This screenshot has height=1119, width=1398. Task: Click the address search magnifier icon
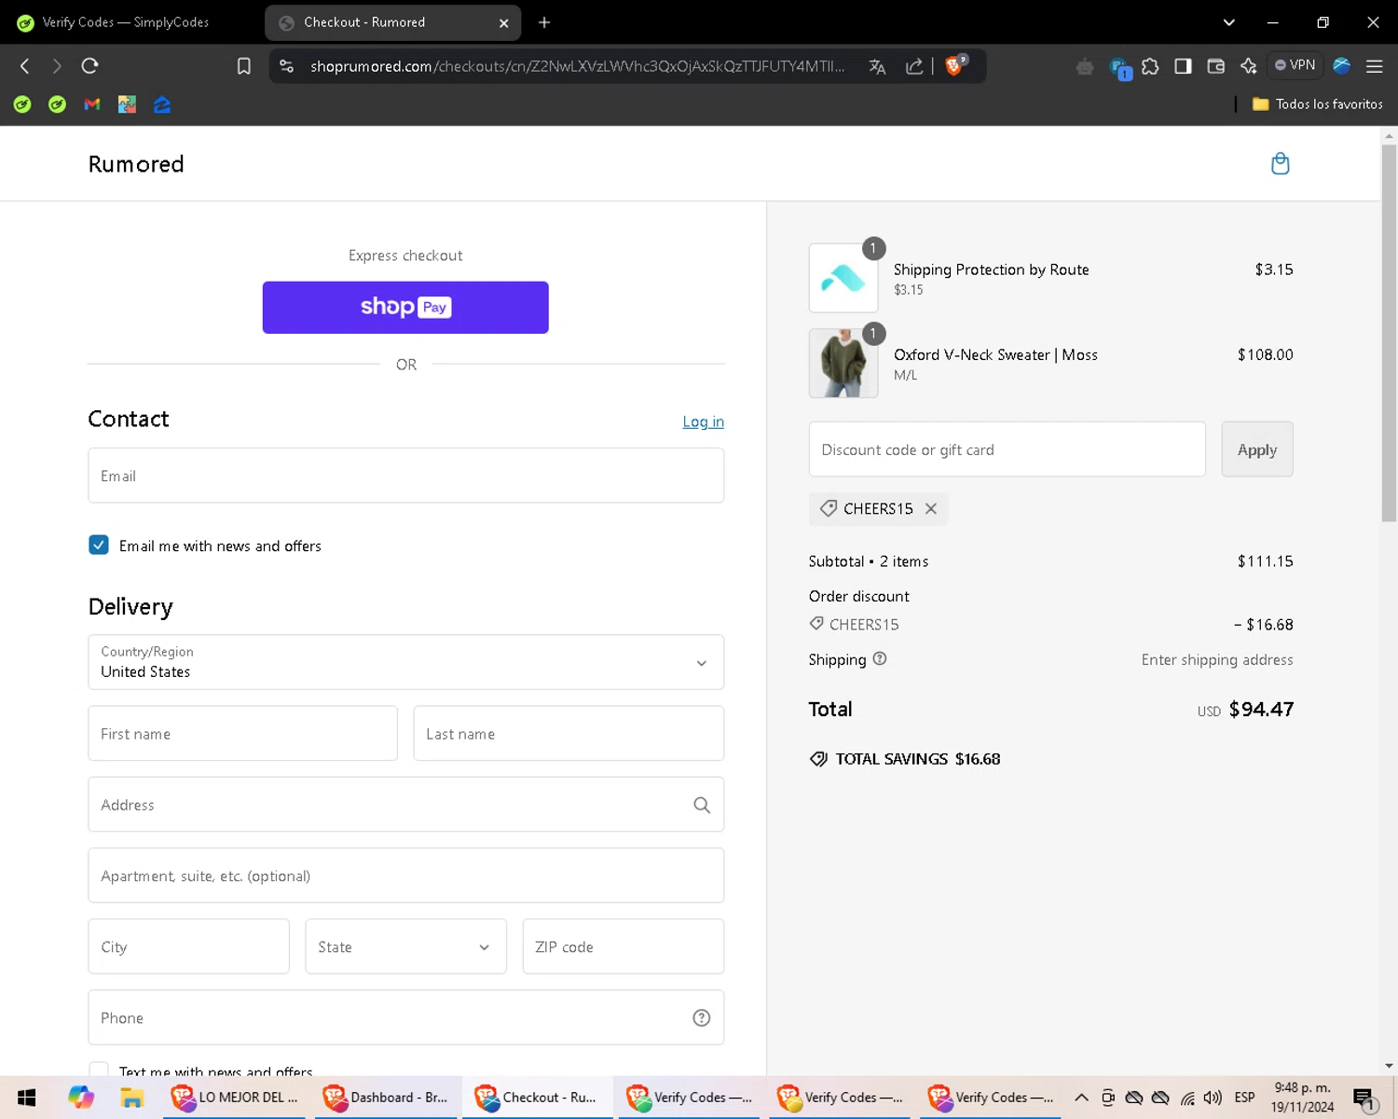click(x=702, y=805)
